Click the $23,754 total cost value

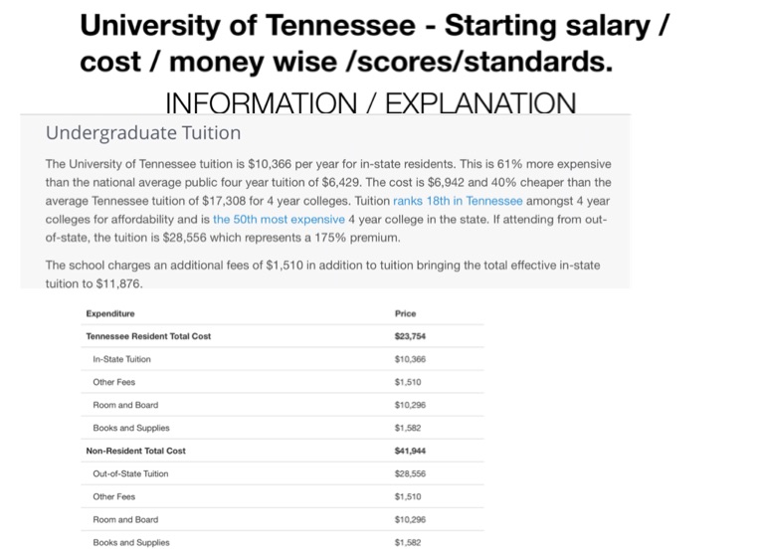pyautogui.click(x=410, y=336)
